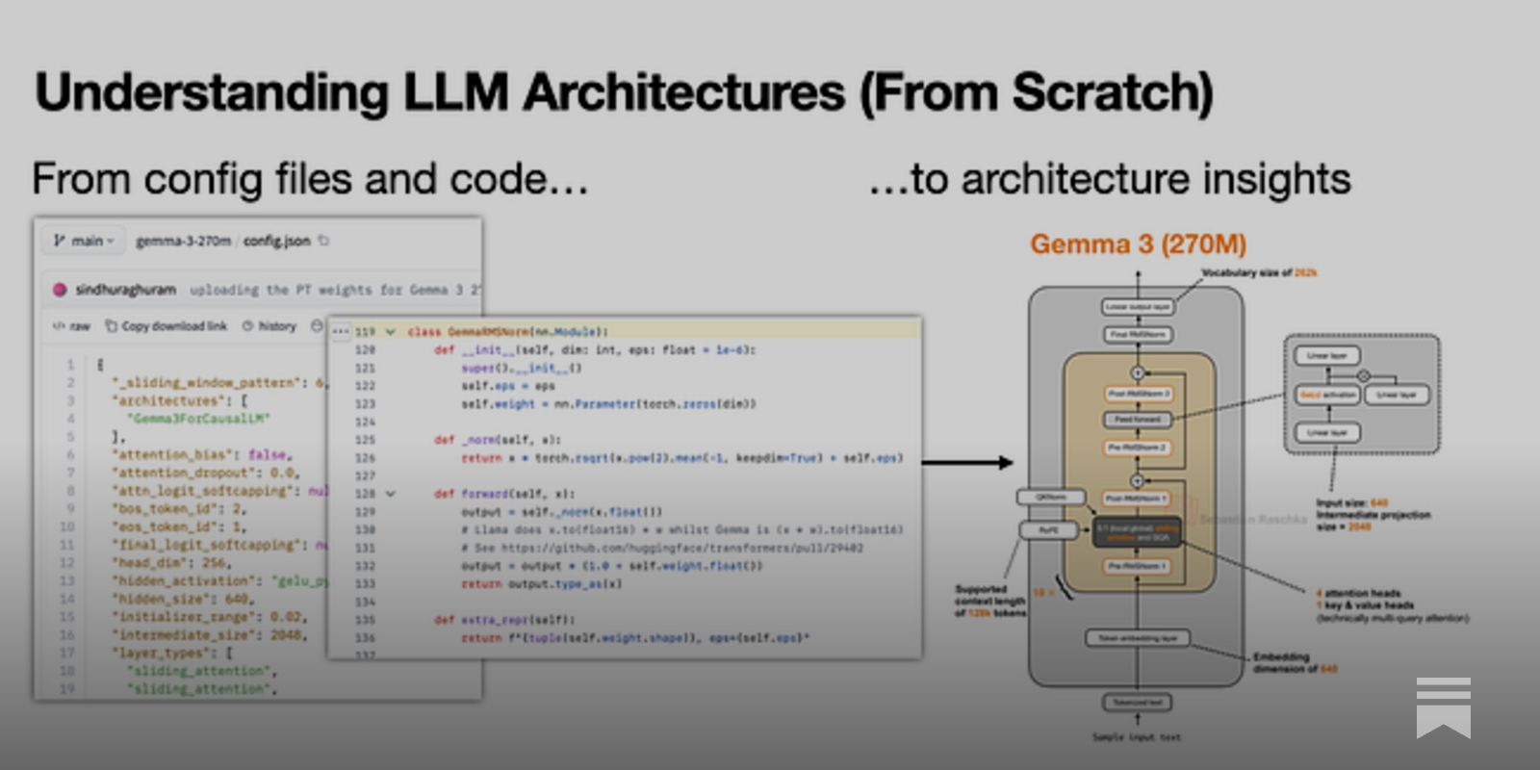The height and width of the screenshot is (770, 1540).
Task: Click the Substack bookmark logo
Action: pos(1443,707)
